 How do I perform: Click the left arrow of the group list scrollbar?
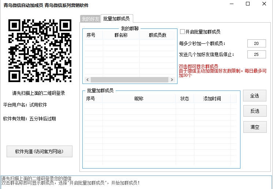87,80
